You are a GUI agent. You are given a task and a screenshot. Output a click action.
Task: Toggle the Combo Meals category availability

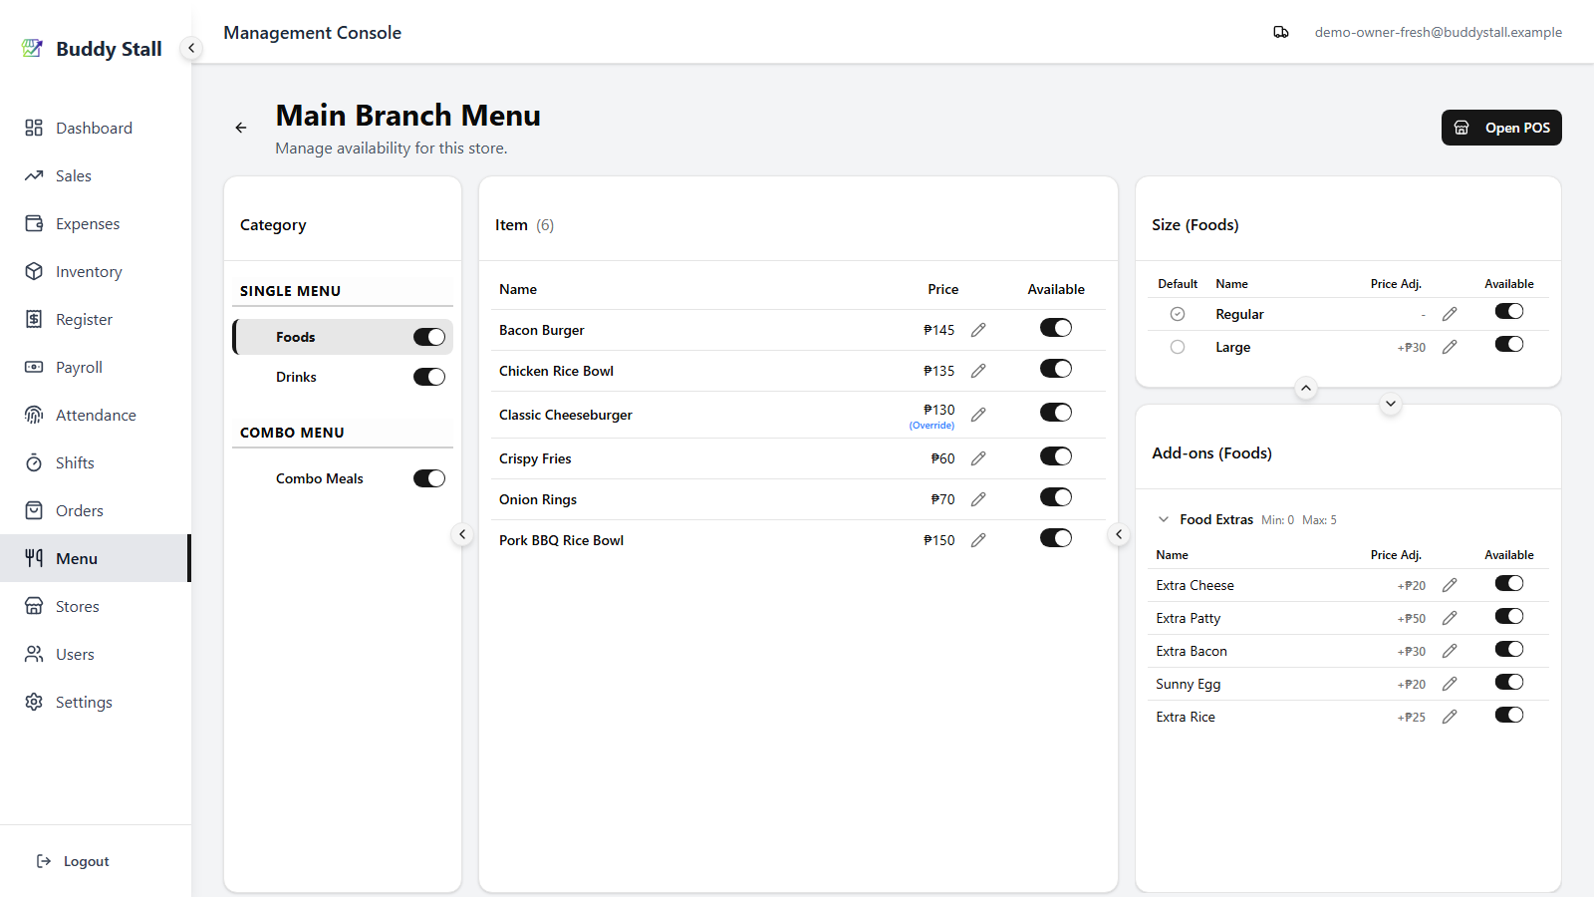coord(429,478)
